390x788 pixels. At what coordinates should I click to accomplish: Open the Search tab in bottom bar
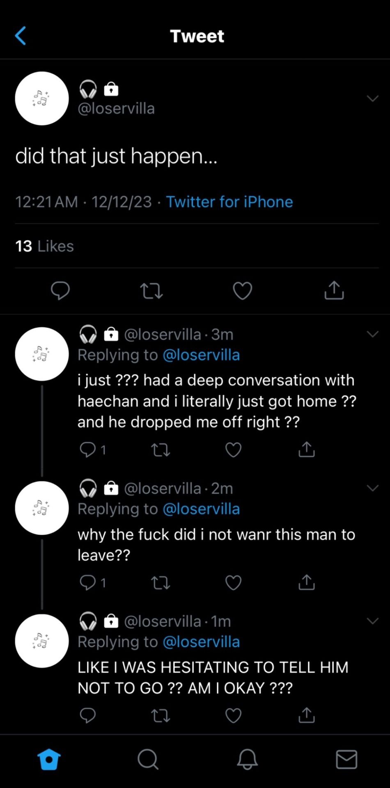click(148, 759)
